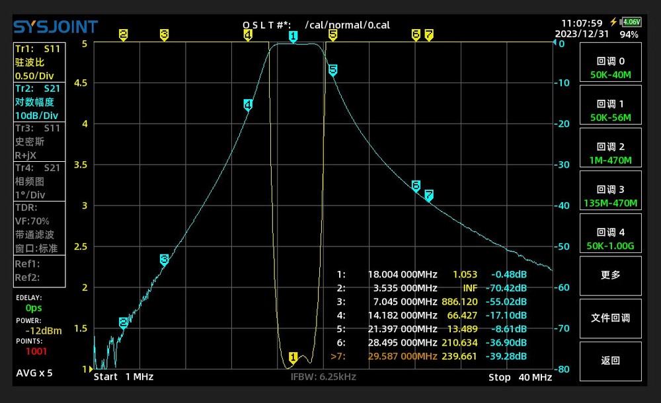Select cyan marker 5 flag near the passband
This screenshot has width=661, height=403.
click(x=332, y=69)
